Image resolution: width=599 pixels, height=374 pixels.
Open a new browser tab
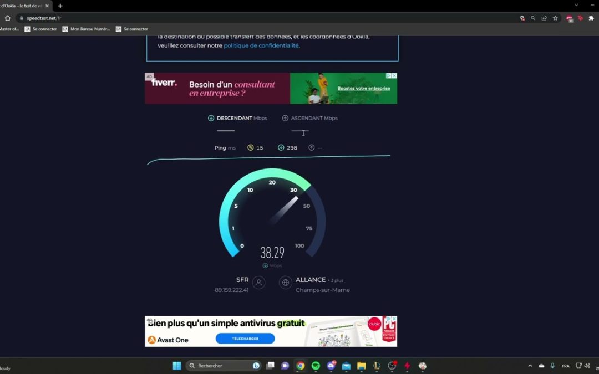point(60,6)
